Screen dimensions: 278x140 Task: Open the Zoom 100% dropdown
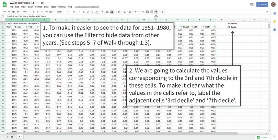tap(26, 12)
